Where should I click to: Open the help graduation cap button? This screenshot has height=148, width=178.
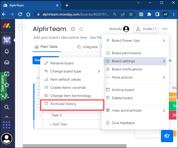(167, 136)
